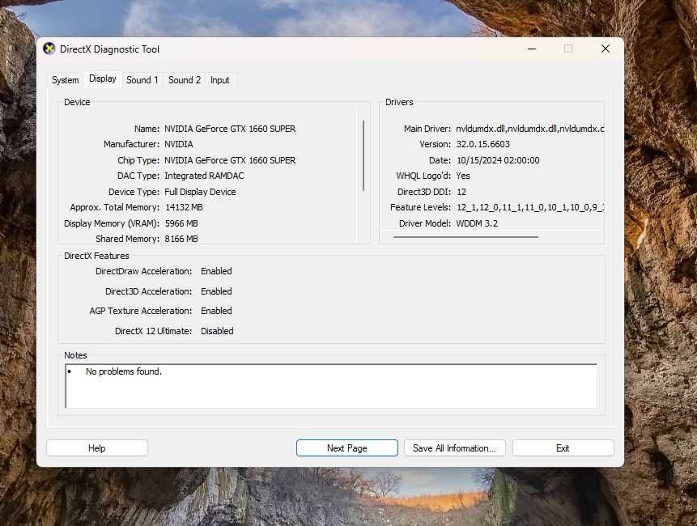Click the Driver Model label
Screen dimensions: 697x526
tap(424, 223)
